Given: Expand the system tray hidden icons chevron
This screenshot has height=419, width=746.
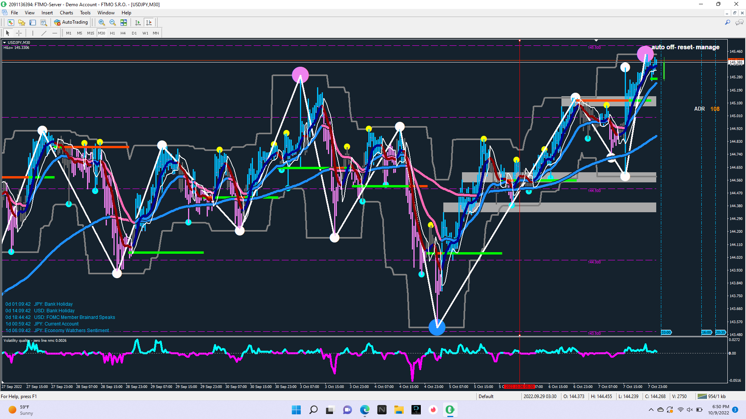Looking at the screenshot, I should pyautogui.click(x=651, y=410).
